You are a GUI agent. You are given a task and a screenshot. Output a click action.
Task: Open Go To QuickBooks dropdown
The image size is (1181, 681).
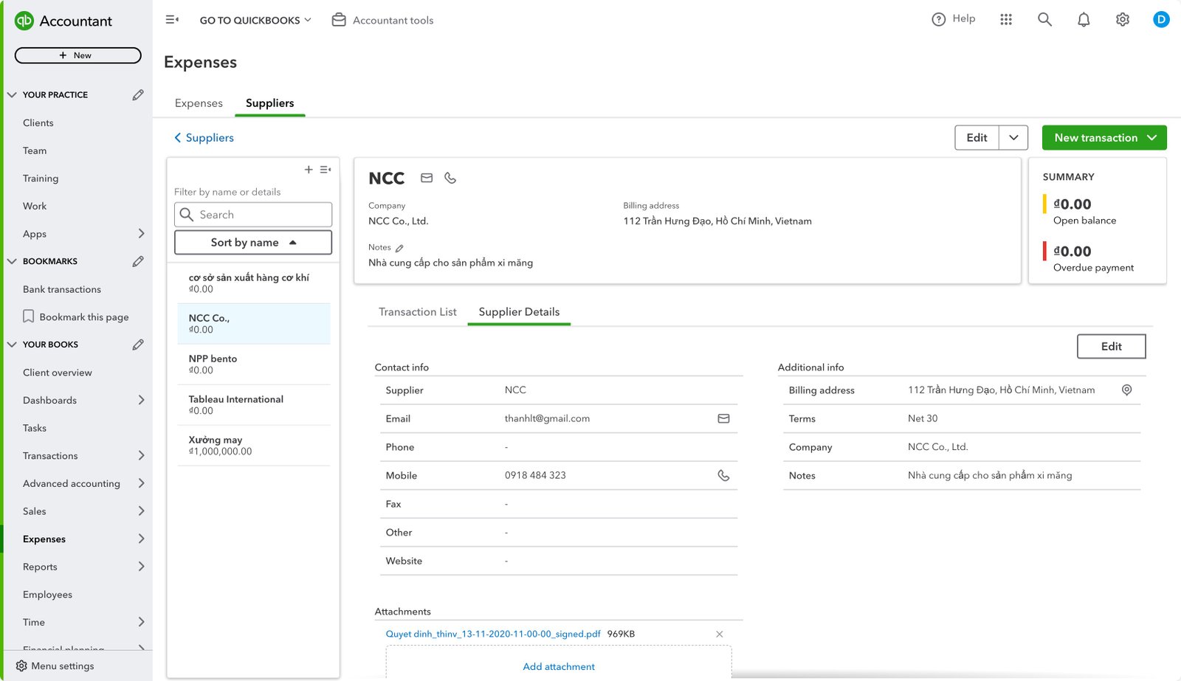pos(255,20)
